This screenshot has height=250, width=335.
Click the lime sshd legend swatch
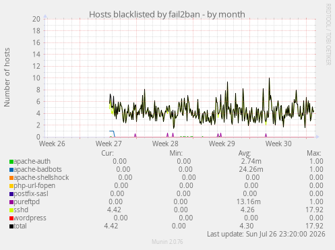click(x=11, y=210)
